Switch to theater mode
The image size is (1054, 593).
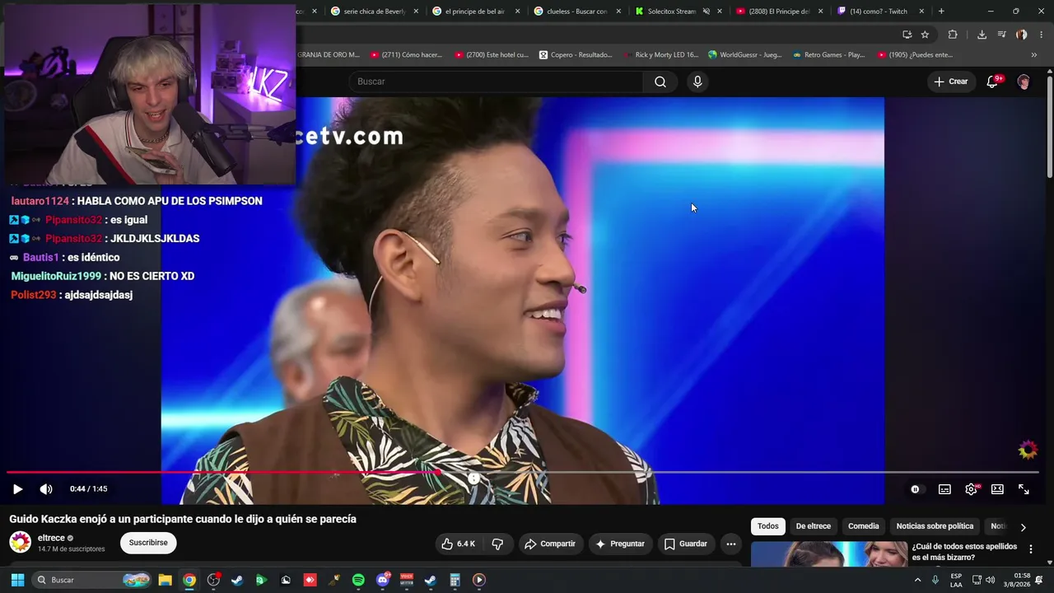pyautogui.click(x=997, y=489)
